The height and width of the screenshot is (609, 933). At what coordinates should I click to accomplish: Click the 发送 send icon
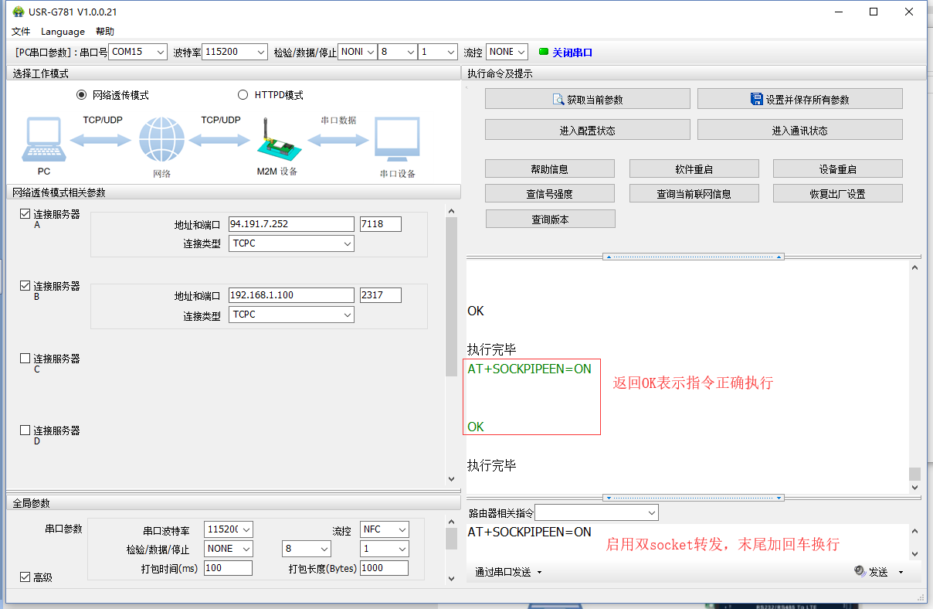[x=860, y=572]
